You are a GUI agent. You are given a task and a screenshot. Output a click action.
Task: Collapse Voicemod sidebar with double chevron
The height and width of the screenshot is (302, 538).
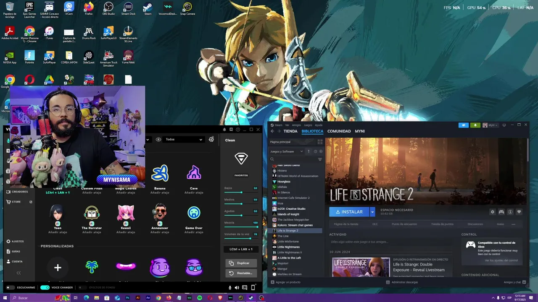coord(18,273)
